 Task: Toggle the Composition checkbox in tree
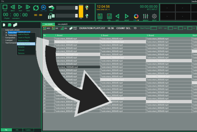point(3,37)
